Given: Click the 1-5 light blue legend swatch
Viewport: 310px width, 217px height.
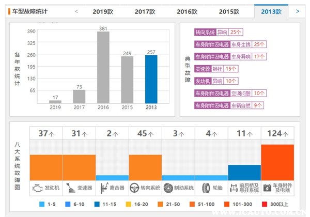Looking at the screenshot, I should tap(42, 205).
